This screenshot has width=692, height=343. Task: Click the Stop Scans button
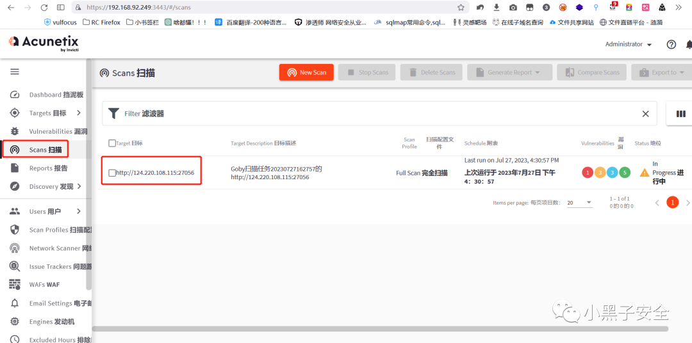(x=367, y=72)
